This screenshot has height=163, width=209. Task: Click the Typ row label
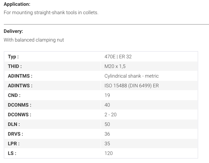pyautogui.click(x=13, y=57)
